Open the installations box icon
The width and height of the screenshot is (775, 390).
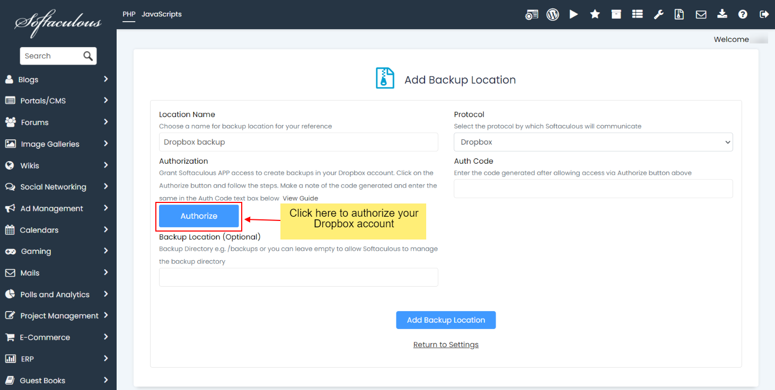point(616,14)
